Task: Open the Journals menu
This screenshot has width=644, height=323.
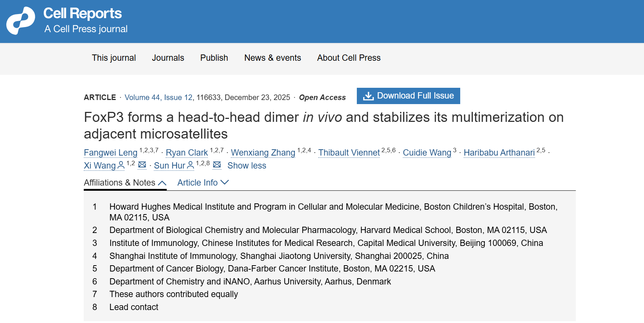Action: point(168,58)
